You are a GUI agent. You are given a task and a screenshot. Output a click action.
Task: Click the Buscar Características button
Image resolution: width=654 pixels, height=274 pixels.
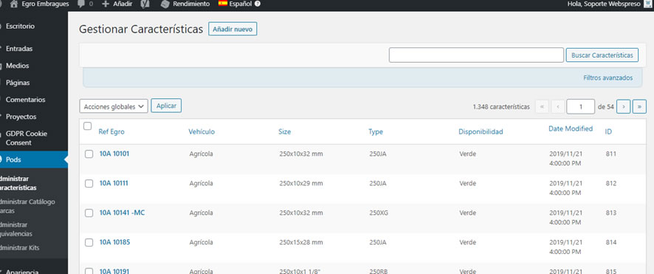pos(602,55)
